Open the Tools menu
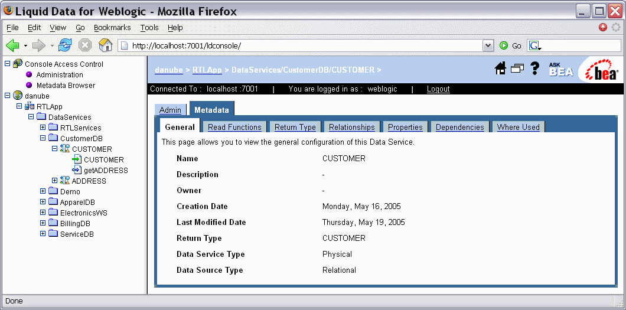This screenshot has width=626, height=310. [149, 28]
